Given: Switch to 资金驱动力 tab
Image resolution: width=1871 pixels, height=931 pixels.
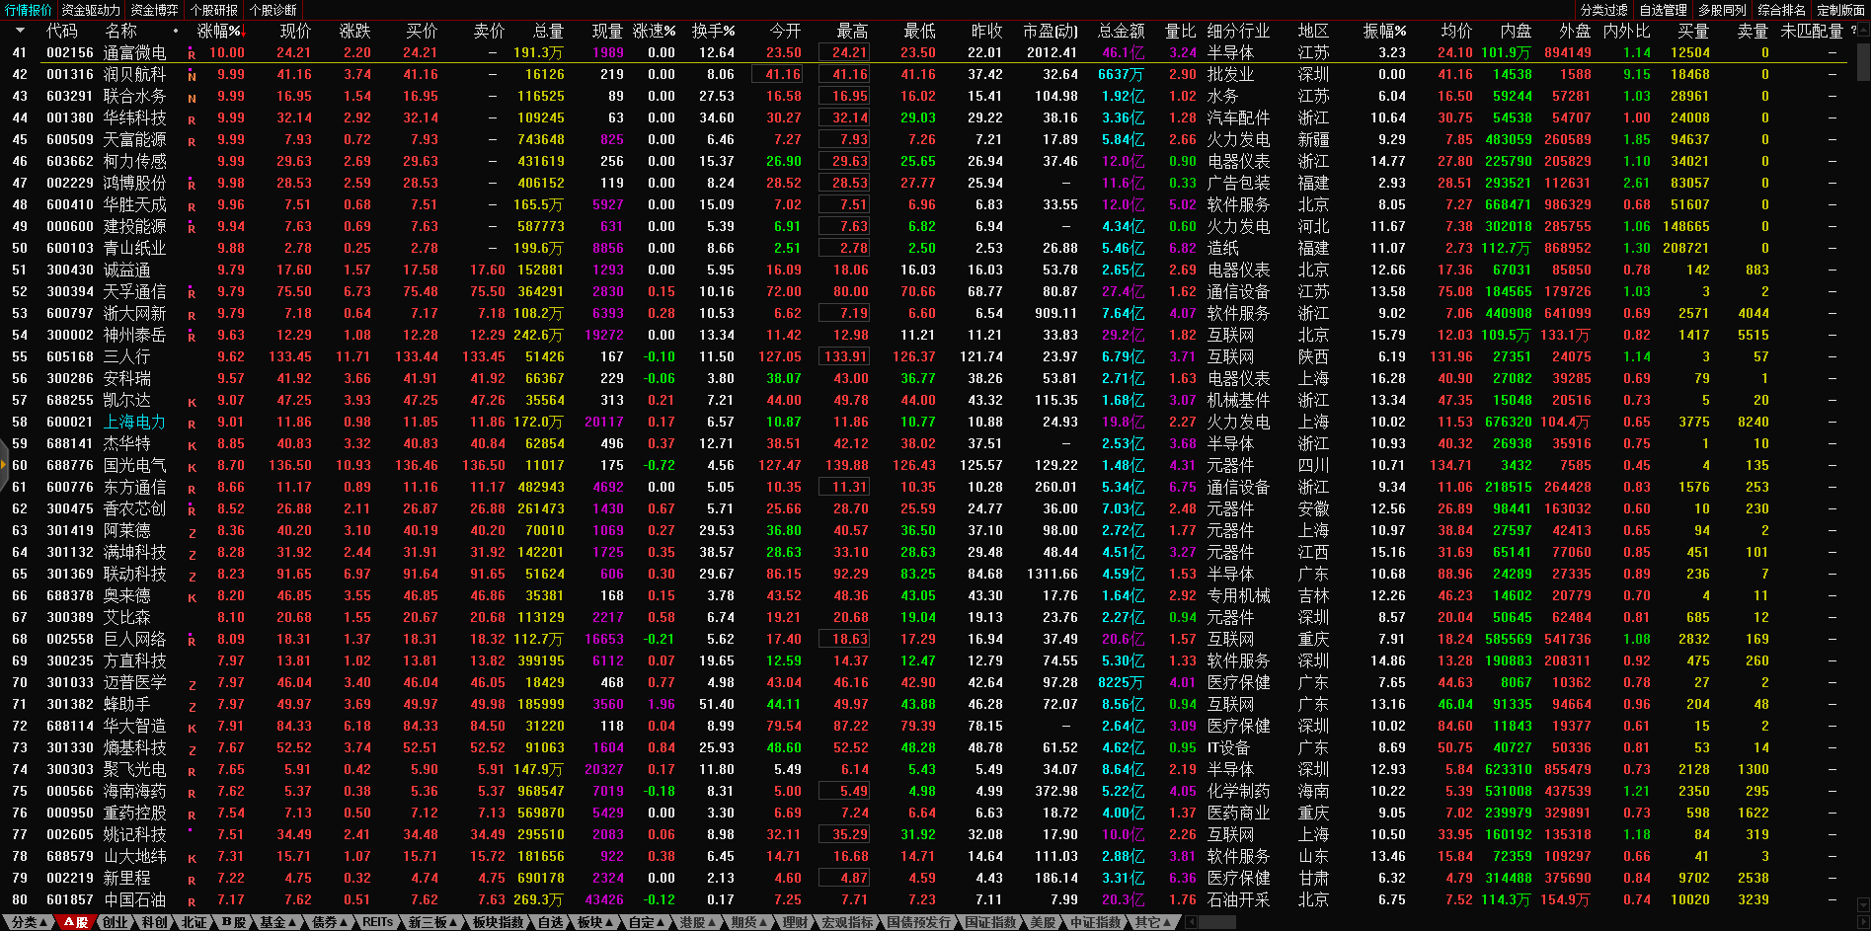Looking at the screenshot, I should coord(91,10).
